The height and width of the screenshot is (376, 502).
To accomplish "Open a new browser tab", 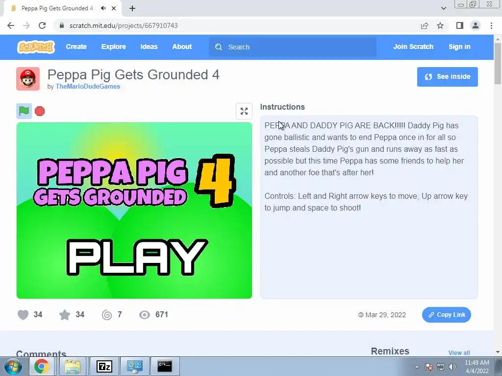I will tap(132, 8).
